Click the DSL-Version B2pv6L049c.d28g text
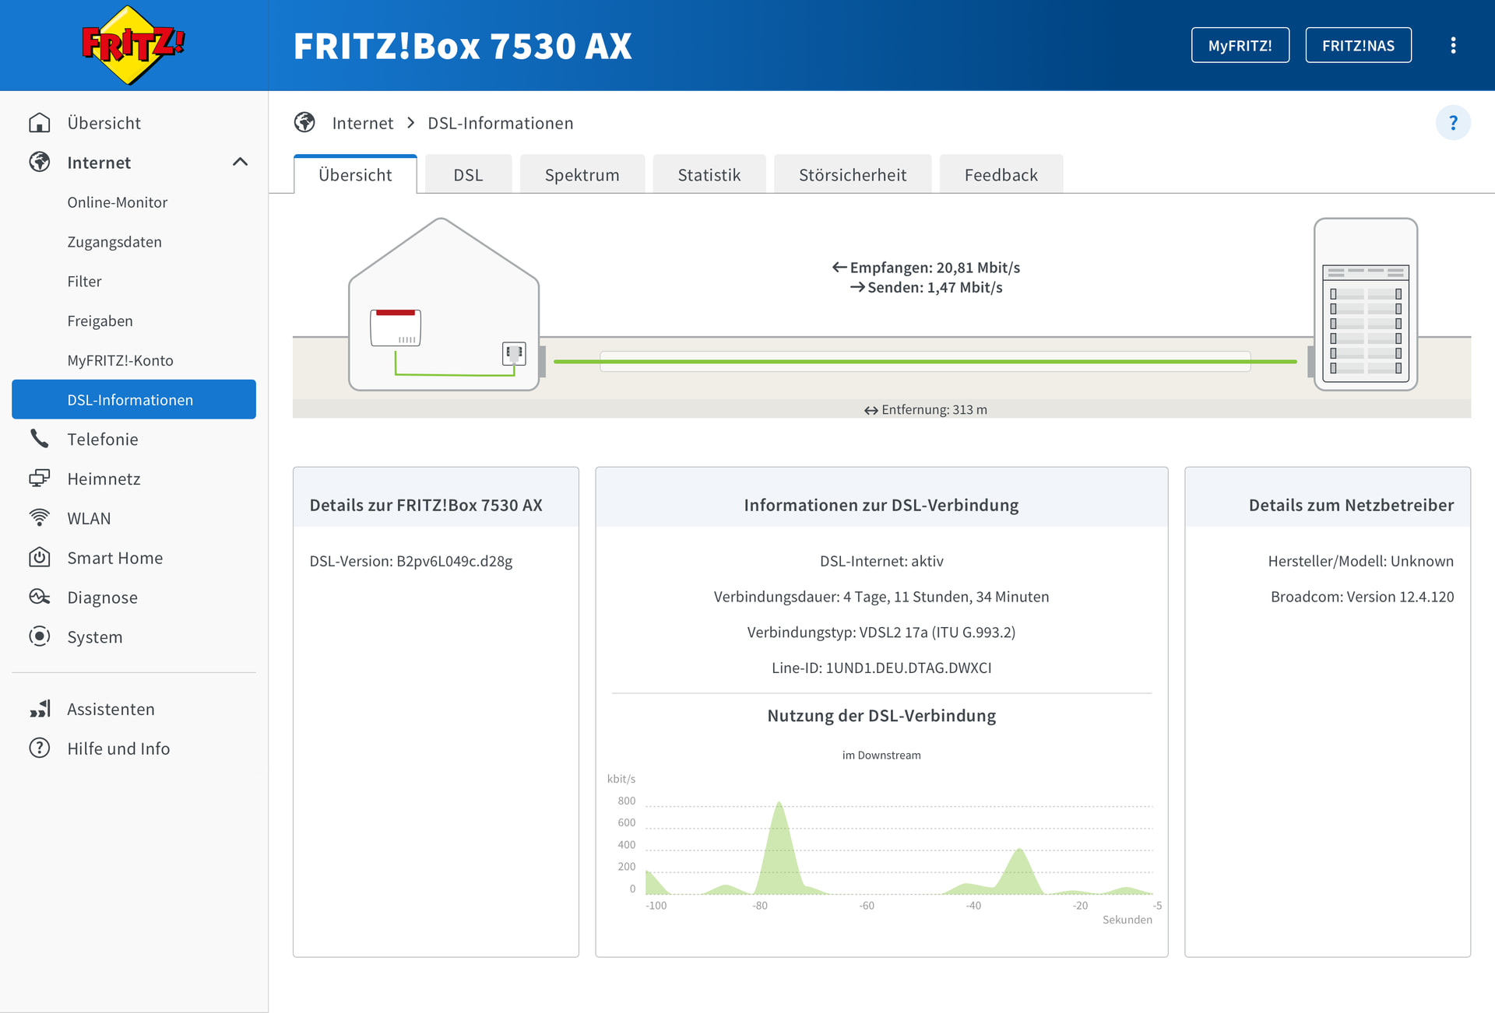 (x=411, y=561)
